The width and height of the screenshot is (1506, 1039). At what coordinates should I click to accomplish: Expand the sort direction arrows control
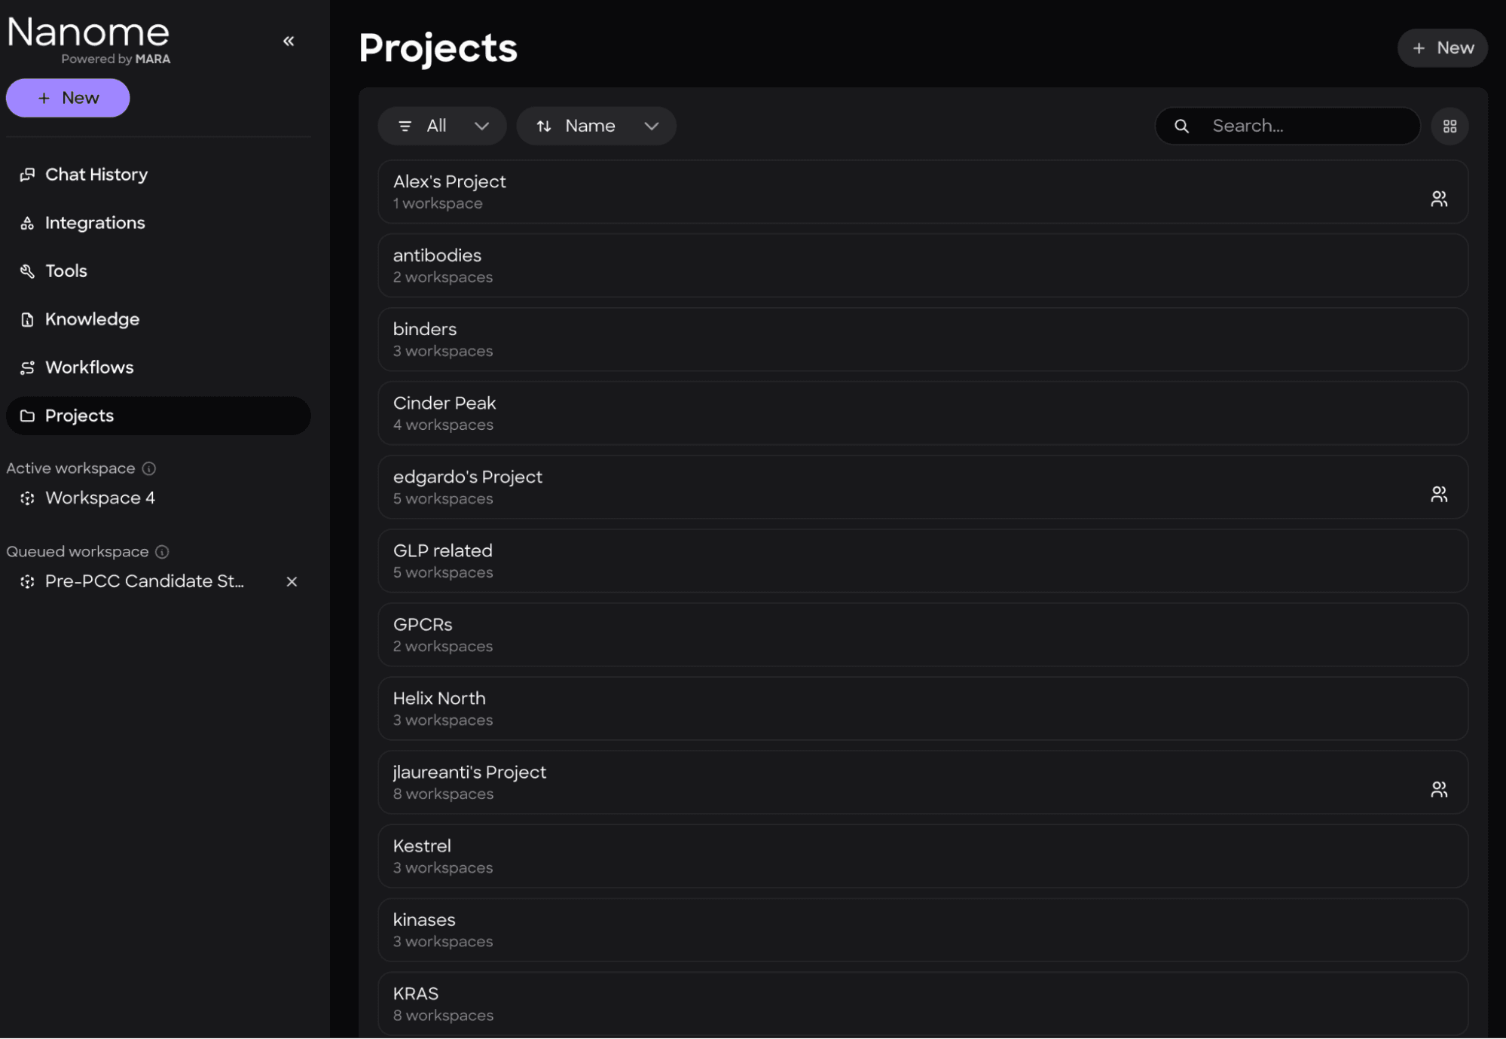[x=545, y=126]
